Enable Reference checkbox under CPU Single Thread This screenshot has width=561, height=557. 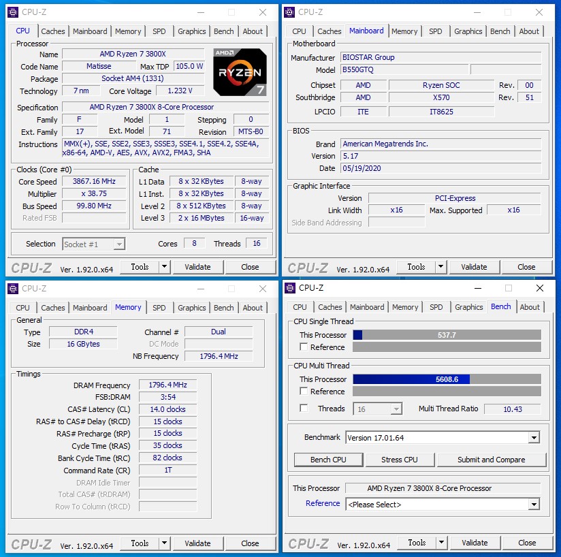304,347
